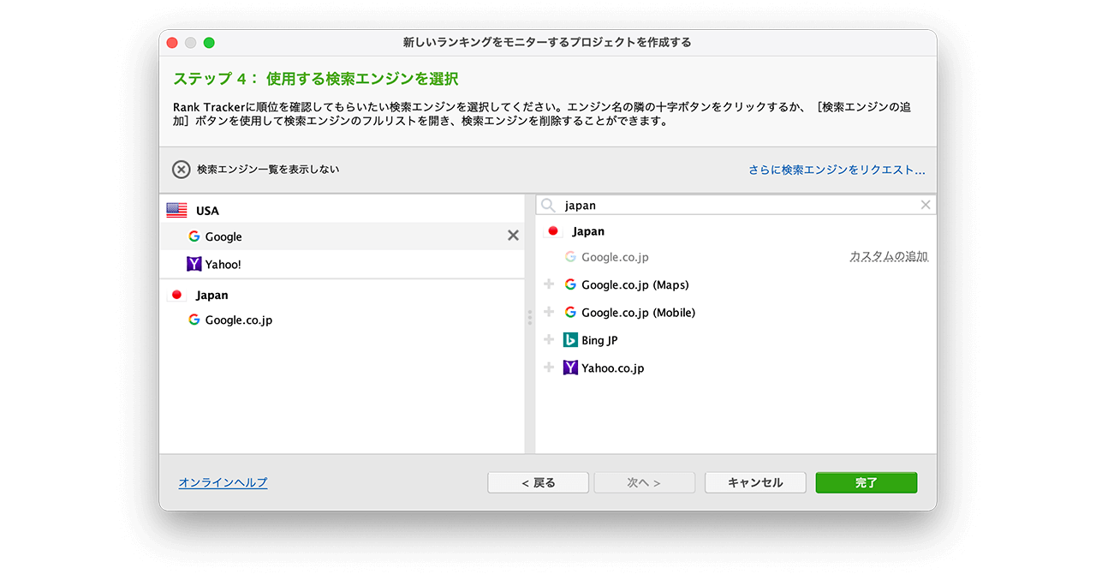The width and height of the screenshot is (1096, 574).
Task: Add Google.co.jp (Maps) with plus icon
Action: coord(549,284)
